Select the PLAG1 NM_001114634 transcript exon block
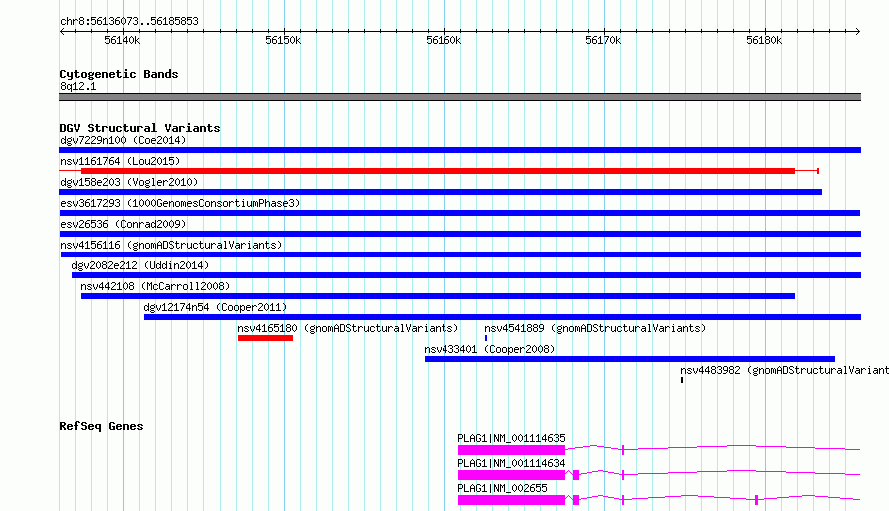 pos(511,475)
